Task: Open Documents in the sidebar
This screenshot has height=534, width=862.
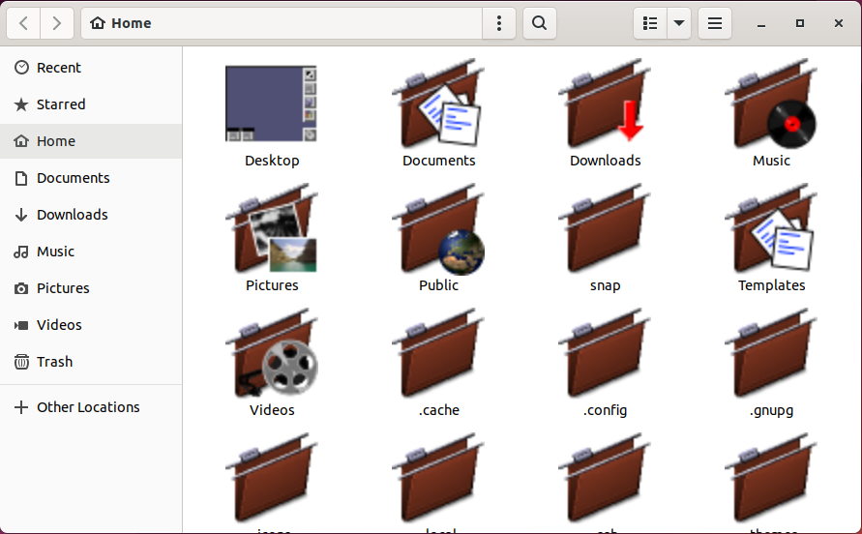Action: coord(91,178)
